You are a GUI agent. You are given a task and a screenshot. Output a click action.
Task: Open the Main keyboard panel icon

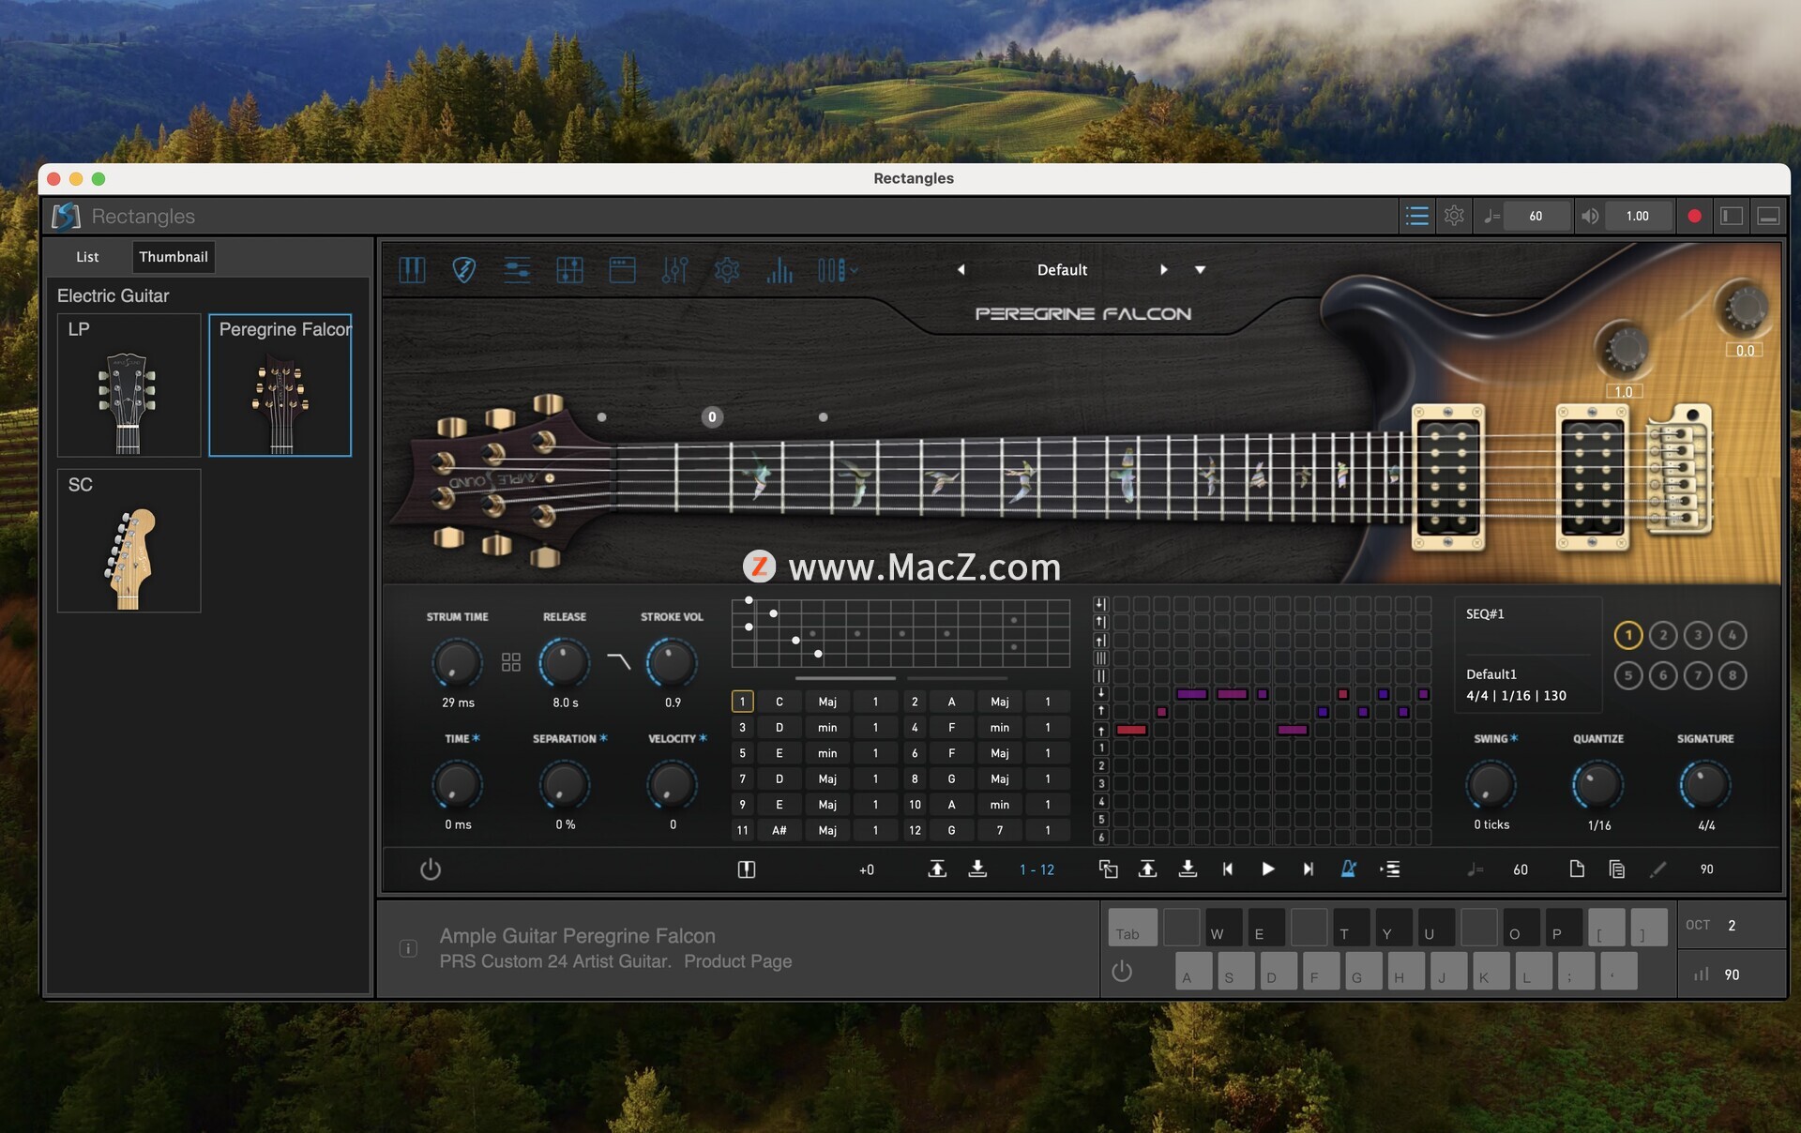click(x=412, y=270)
